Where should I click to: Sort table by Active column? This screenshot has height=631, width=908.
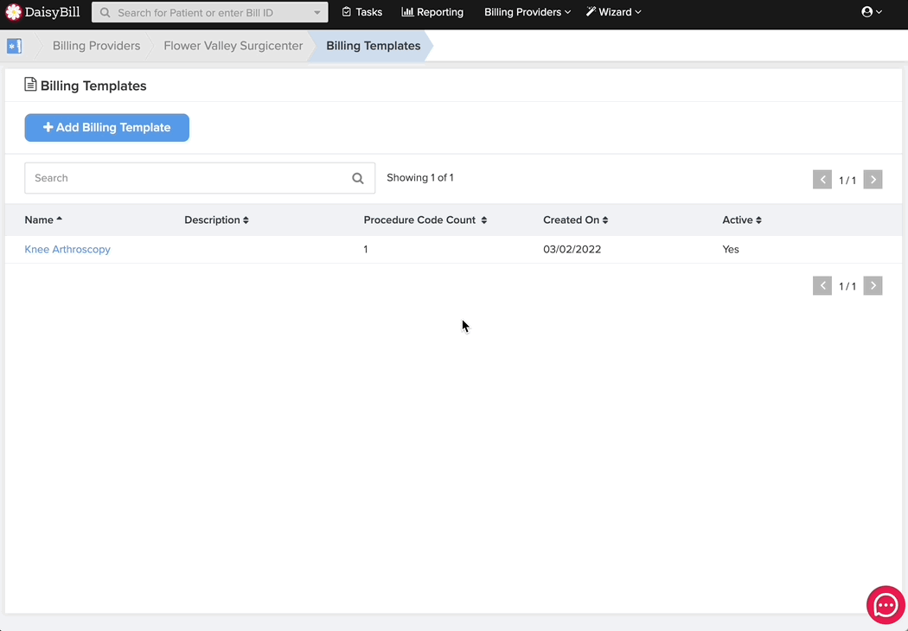click(x=742, y=220)
